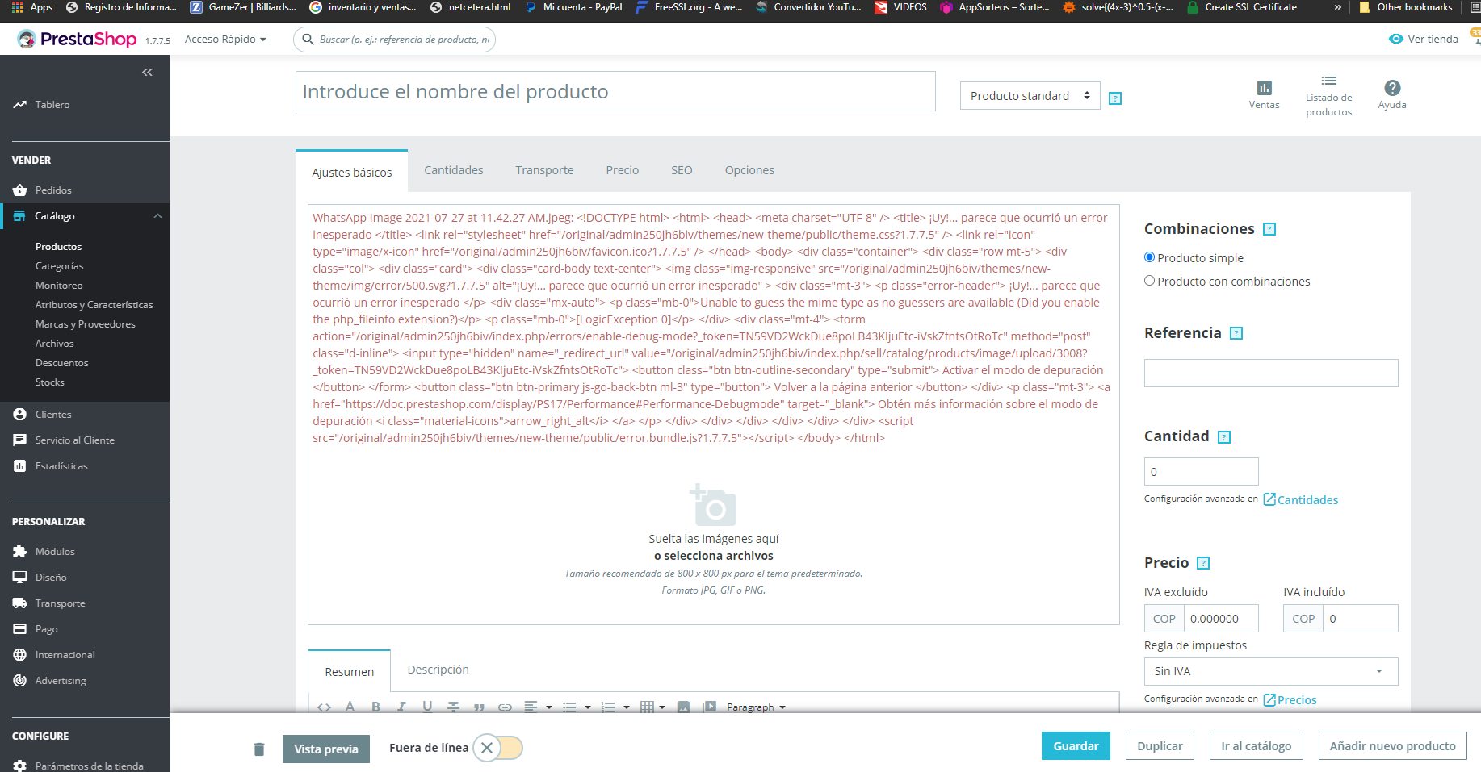
Task: Open the SEO tab
Action: pos(682,170)
